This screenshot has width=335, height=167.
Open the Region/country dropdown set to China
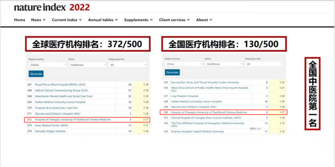[x=184, y=64]
